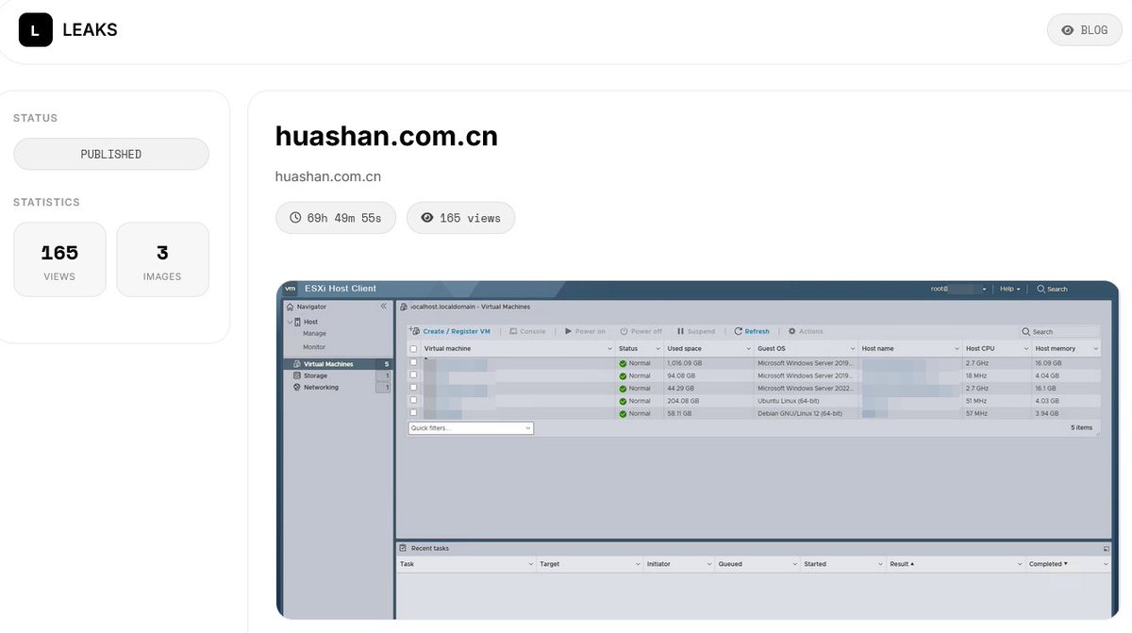Check the row with 204.08 GB used
The height and width of the screenshot is (633, 1132).
[413, 400]
